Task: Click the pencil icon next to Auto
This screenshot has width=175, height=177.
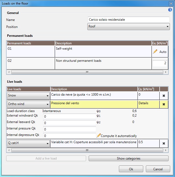Action: click(x=155, y=52)
